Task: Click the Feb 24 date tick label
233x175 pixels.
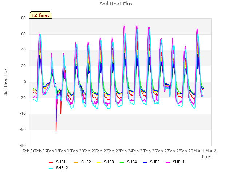Action: click(x=126, y=151)
